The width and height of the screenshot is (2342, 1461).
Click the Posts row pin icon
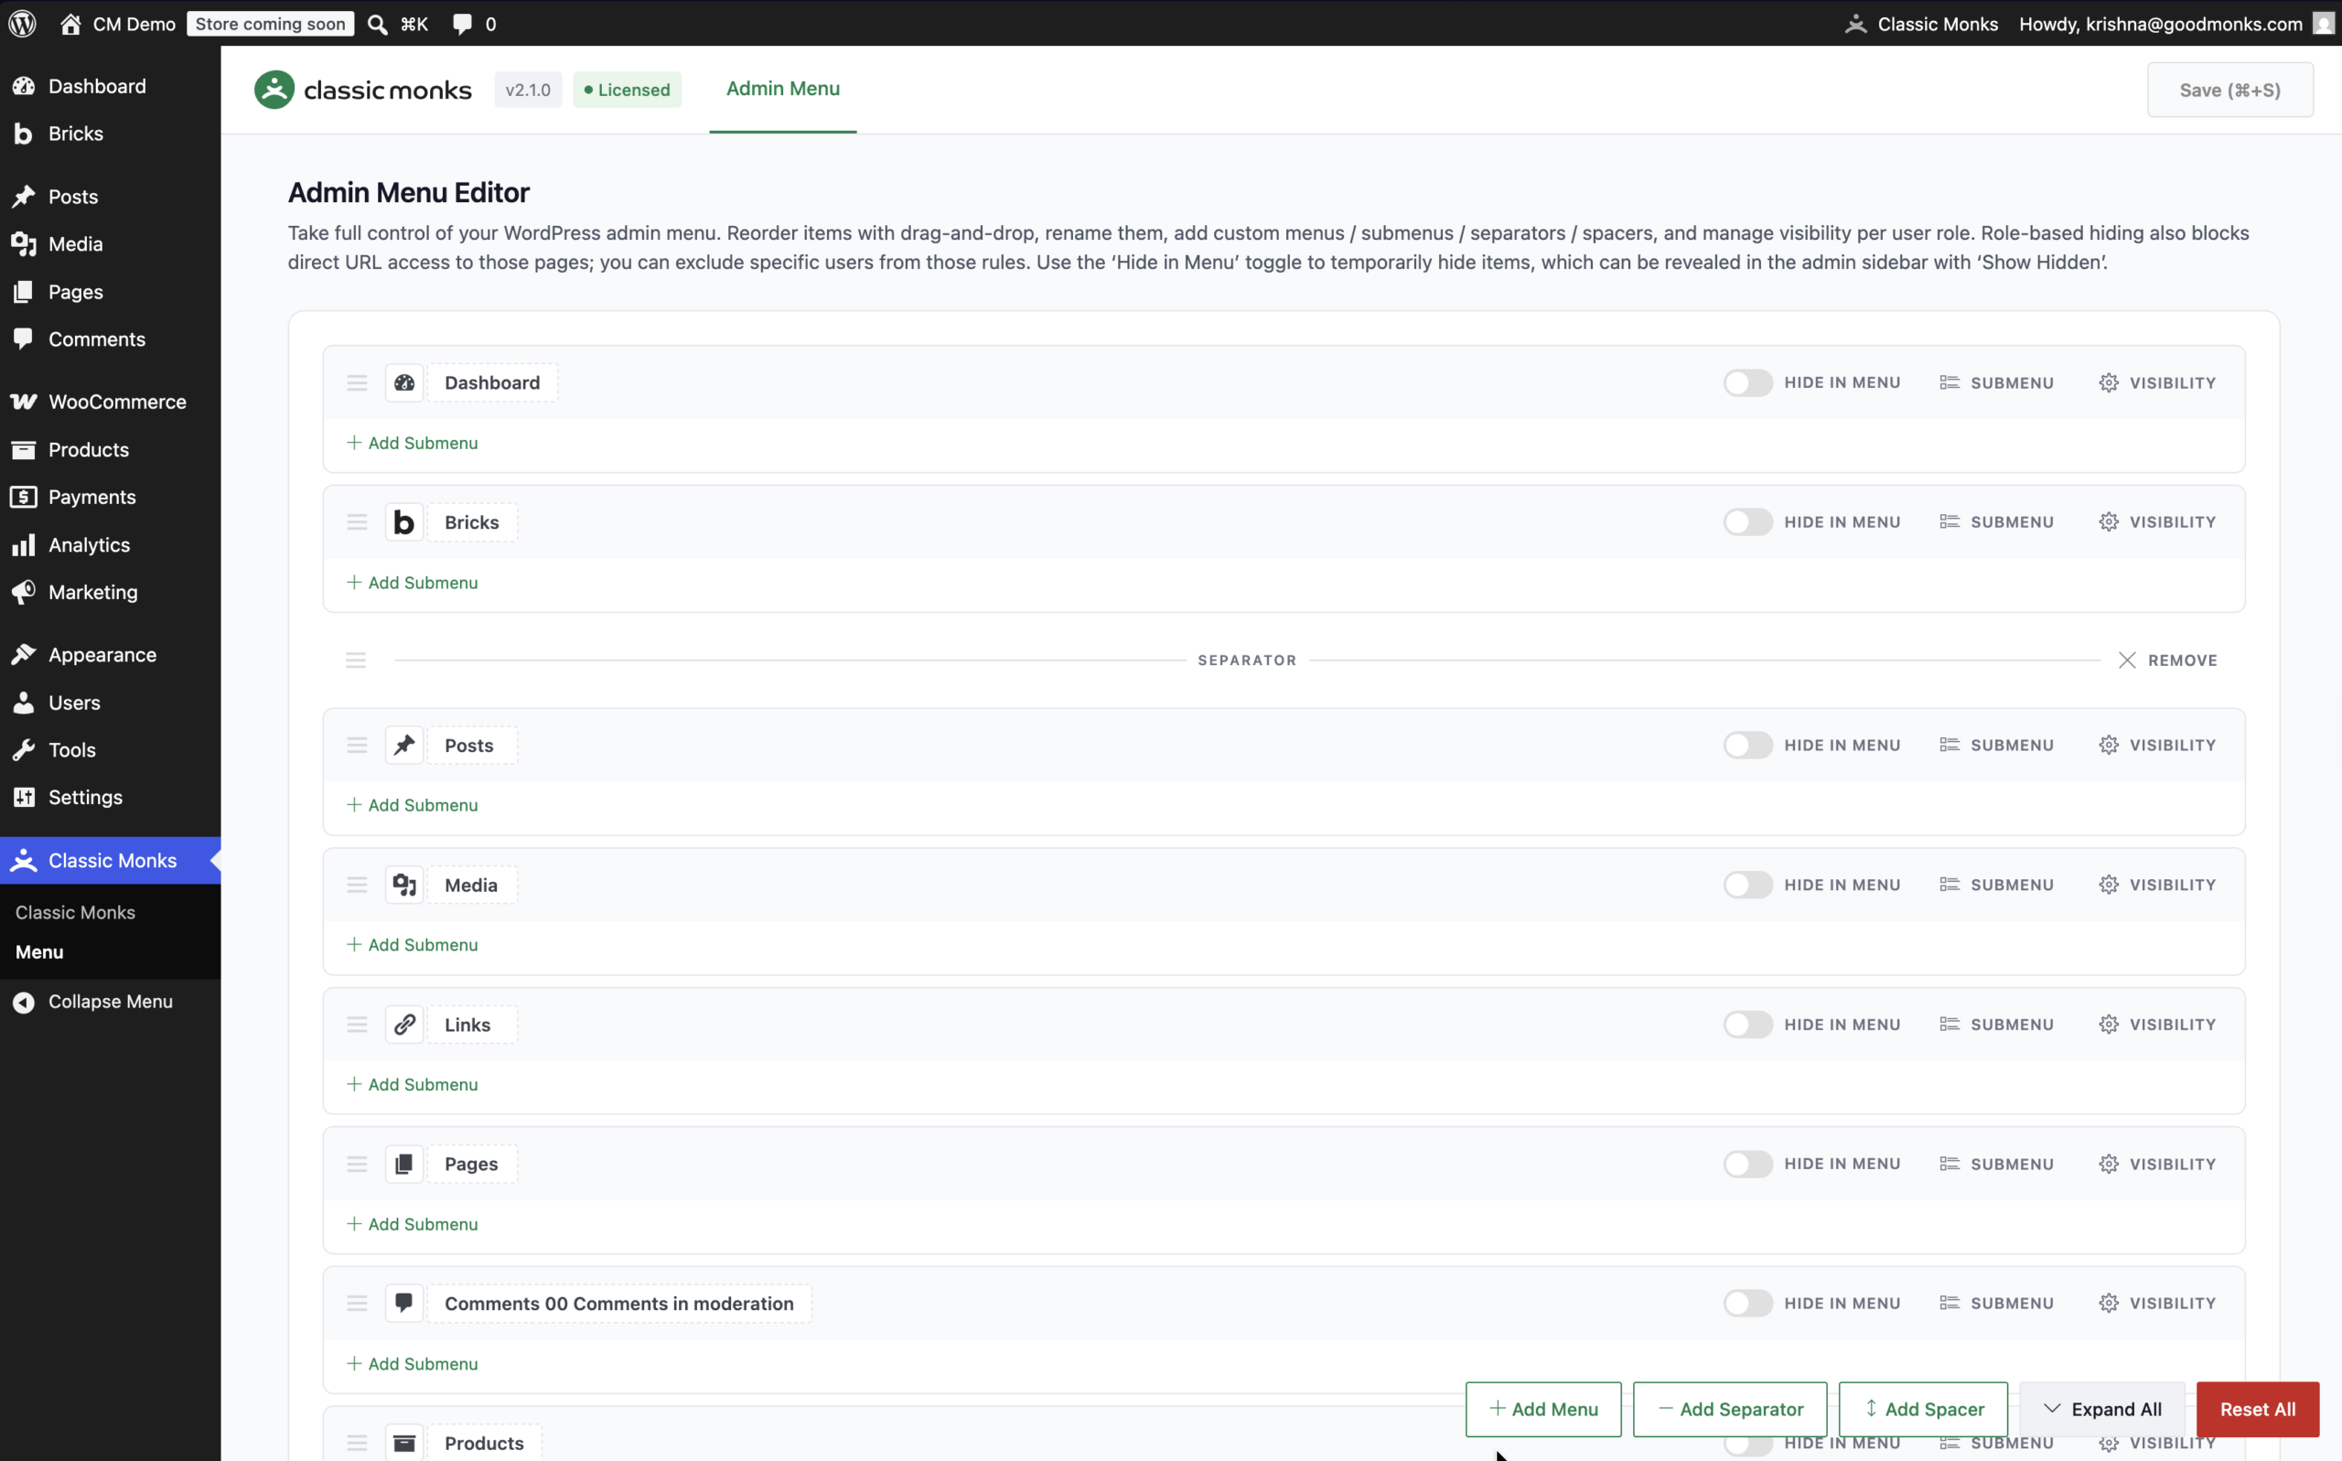click(x=403, y=745)
